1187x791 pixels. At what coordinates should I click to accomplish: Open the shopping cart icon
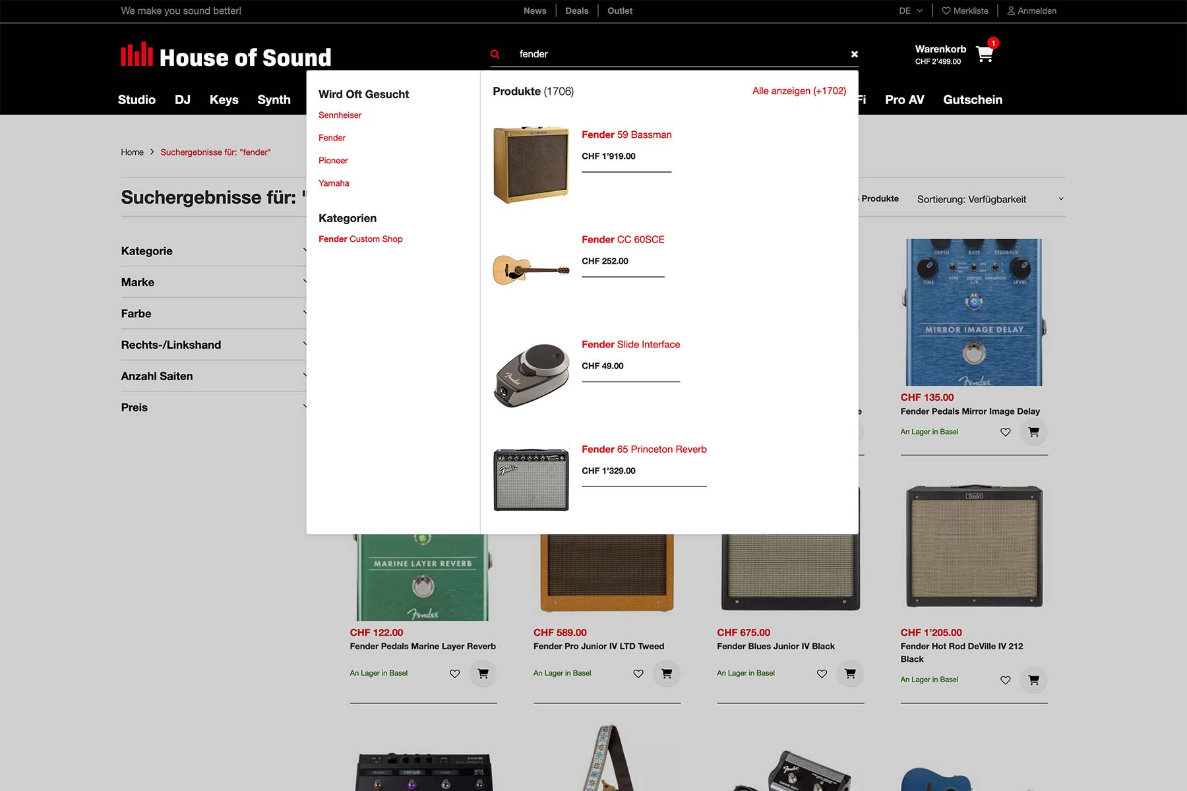click(985, 54)
